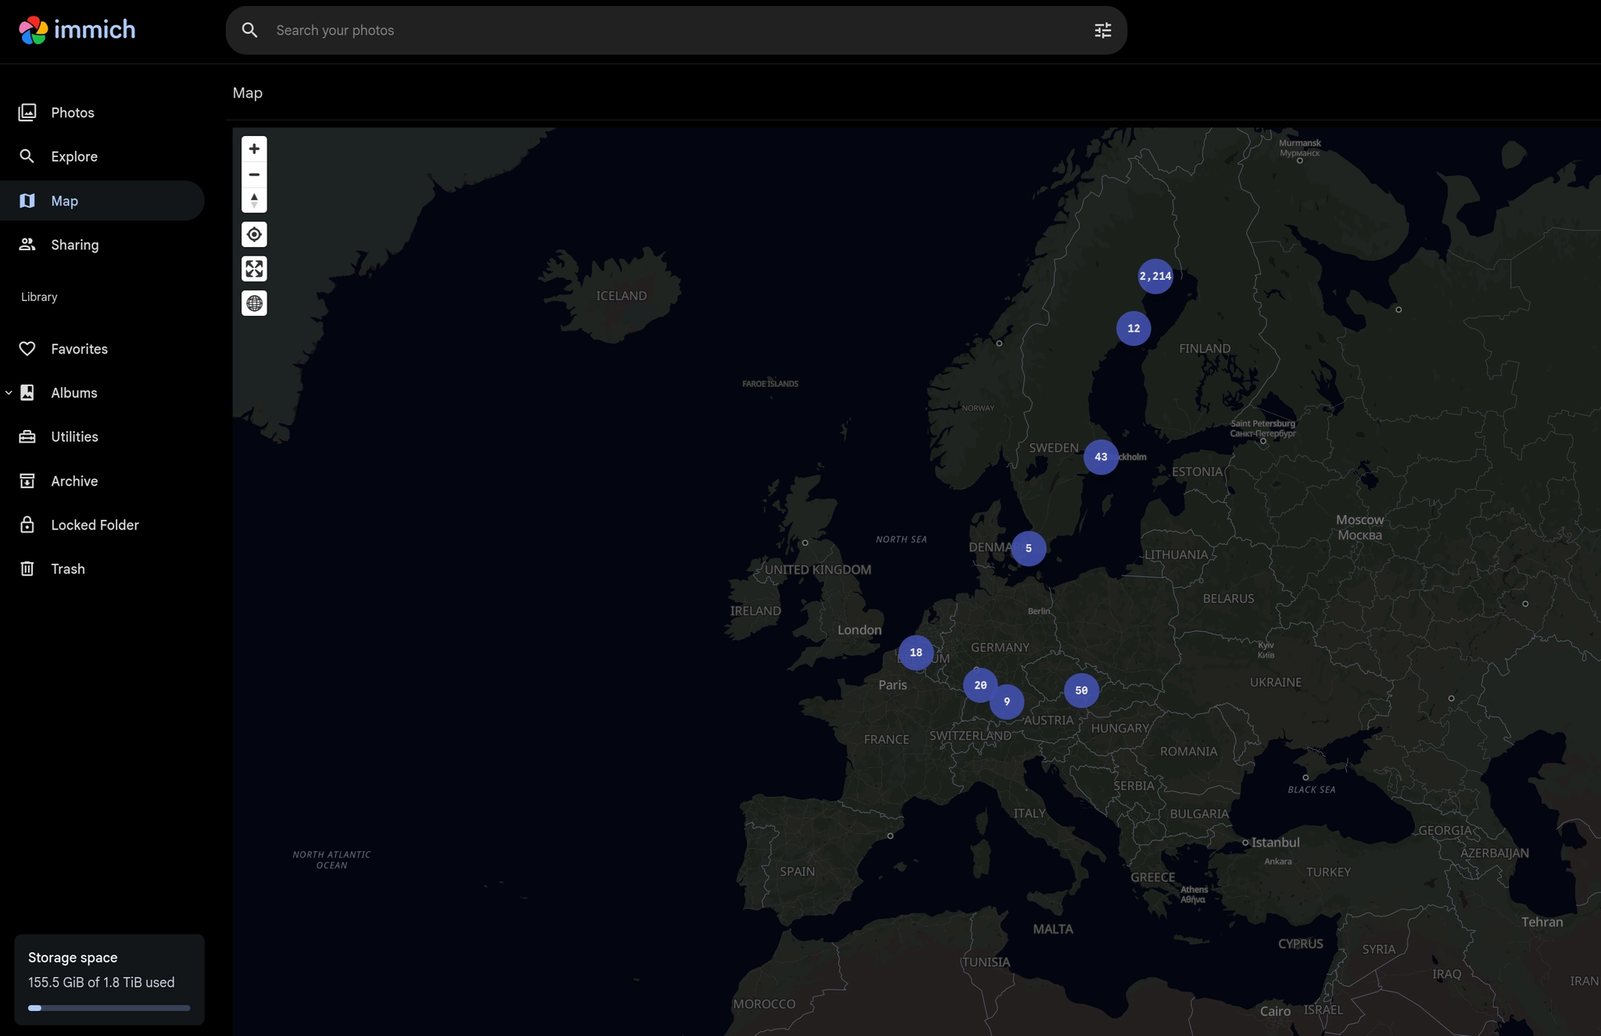Open the 2,214 photo cluster
The image size is (1601, 1036).
pyautogui.click(x=1155, y=276)
